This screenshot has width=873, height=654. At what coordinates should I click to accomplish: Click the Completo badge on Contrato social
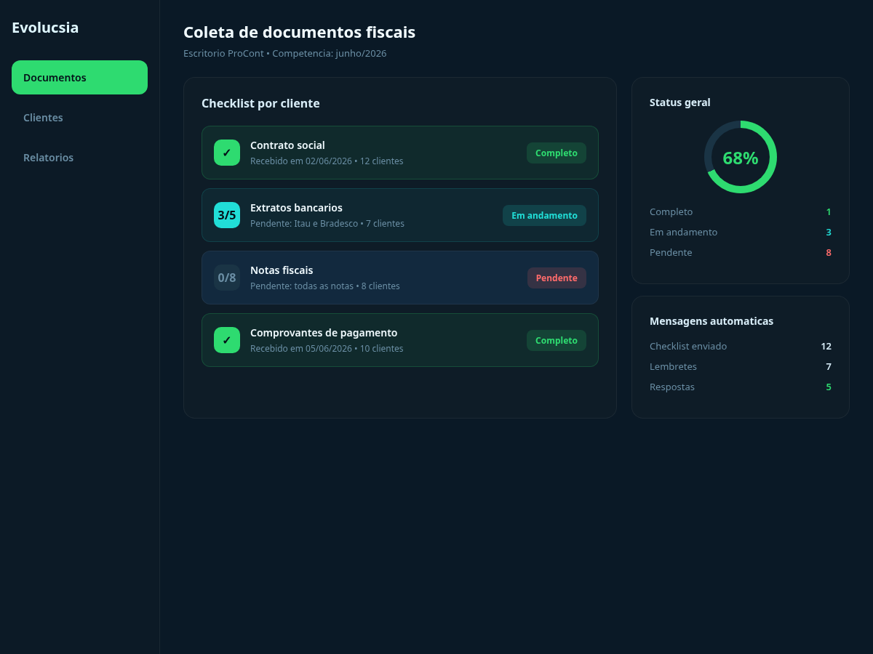coord(557,153)
